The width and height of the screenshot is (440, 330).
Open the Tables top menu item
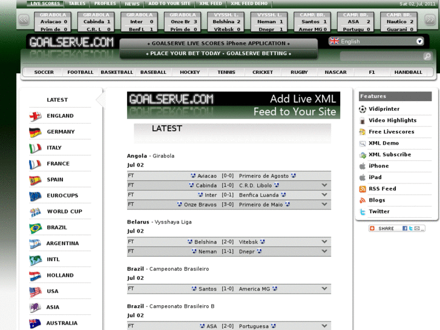[77, 4]
